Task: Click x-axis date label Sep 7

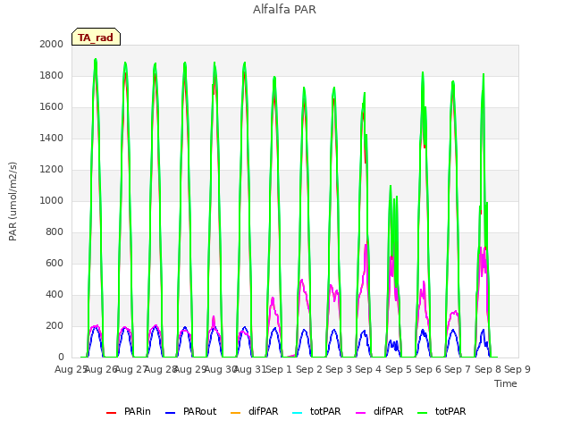Action: tap(458, 369)
